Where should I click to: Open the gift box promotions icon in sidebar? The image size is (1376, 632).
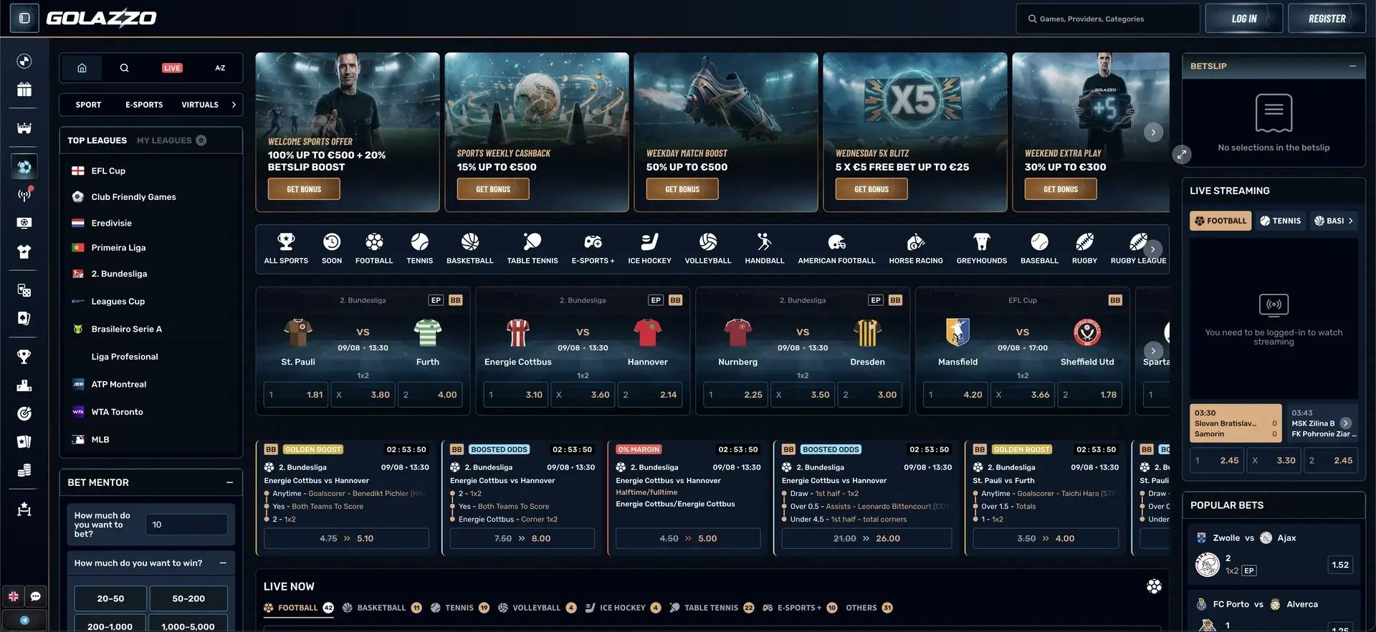pyautogui.click(x=24, y=90)
